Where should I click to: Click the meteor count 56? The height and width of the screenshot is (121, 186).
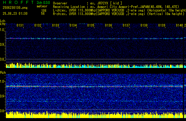click(x=43, y=14)
